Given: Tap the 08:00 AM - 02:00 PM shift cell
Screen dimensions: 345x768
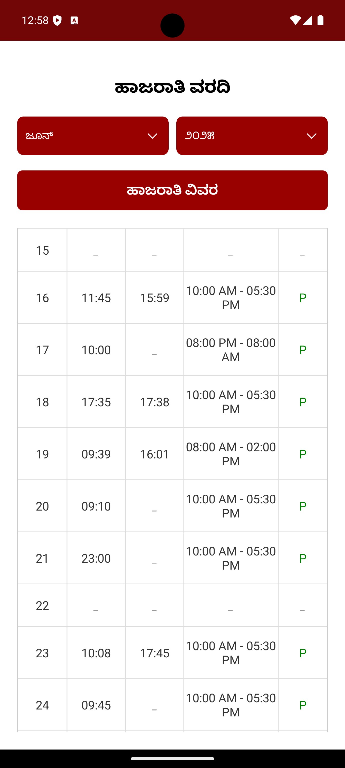Looking at the screenshot, I should [x=231, y=454].
